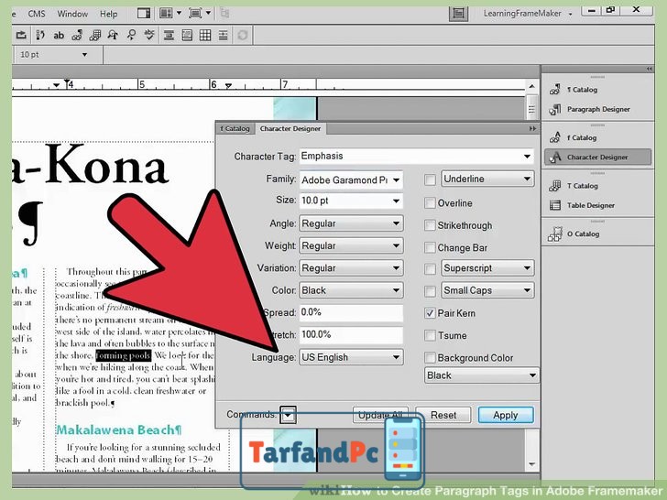Click the Stretch 100.0% field
Image resolution: width=667 pixels, height=500 pixels.
tap(351, 334)
